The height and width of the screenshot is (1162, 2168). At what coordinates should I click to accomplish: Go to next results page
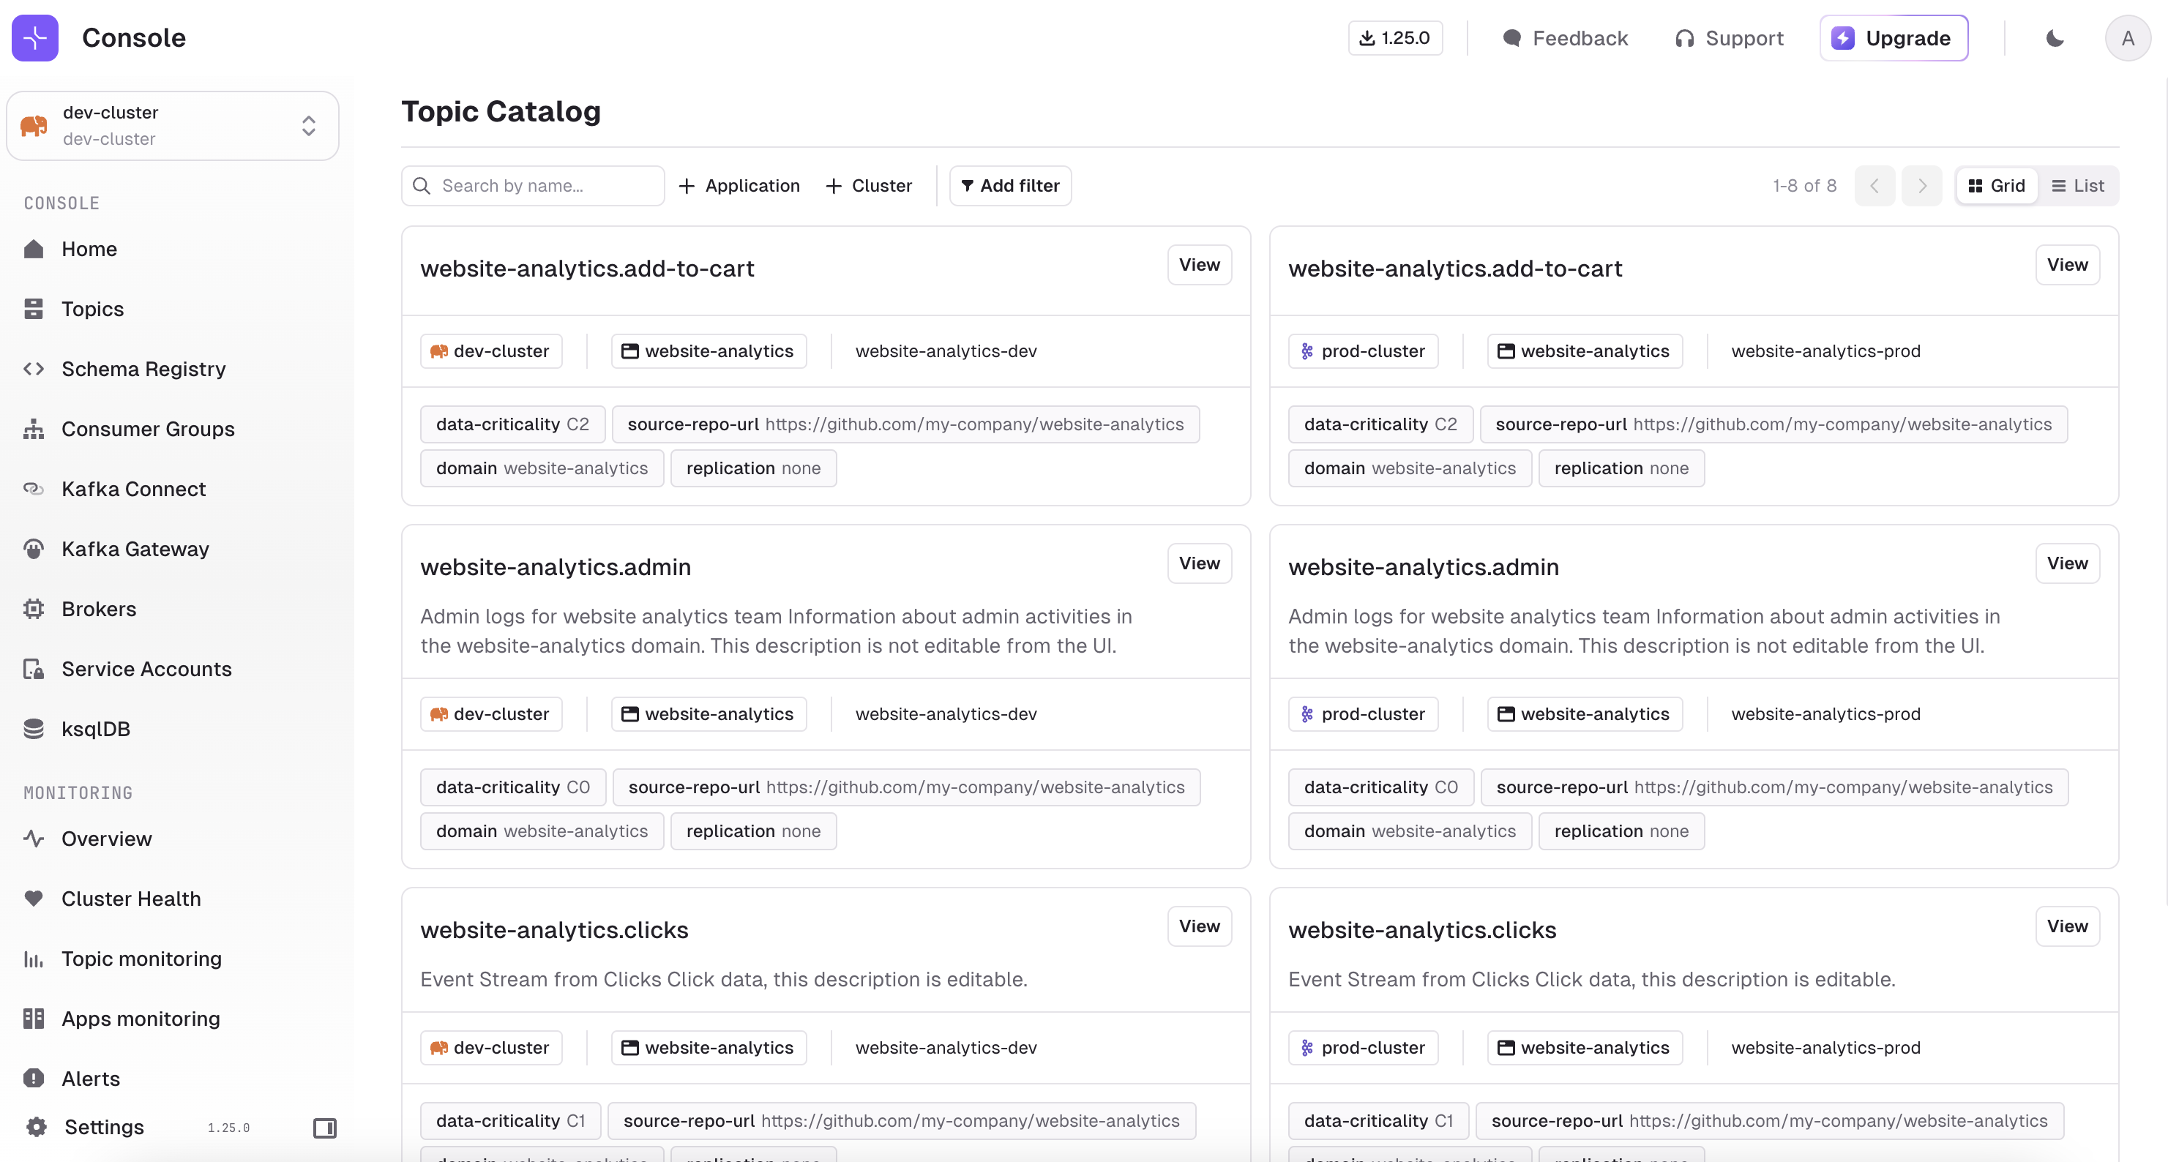click(x=1922, y=185)
